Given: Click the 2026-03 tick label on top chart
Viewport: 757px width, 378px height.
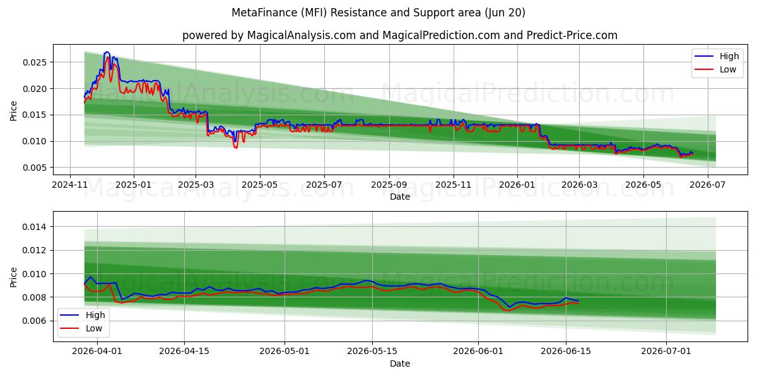Looking at the screenshot, I should click(579, 185).
